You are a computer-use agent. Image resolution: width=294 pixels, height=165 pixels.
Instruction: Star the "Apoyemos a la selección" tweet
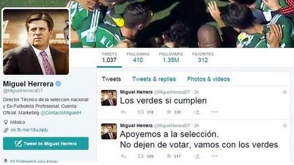(x=169, y=156)
